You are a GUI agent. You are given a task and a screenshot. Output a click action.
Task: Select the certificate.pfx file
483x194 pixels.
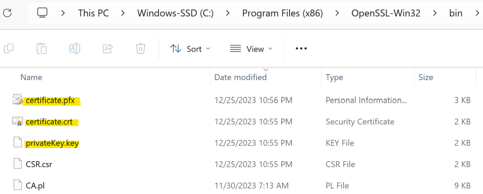50,100
